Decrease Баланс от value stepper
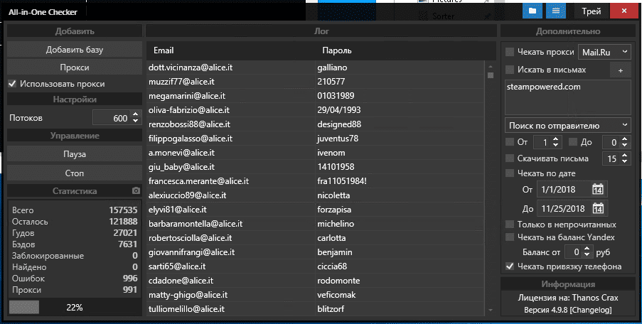This screenshot has width=642, height=324. click(x=587, y=255)
